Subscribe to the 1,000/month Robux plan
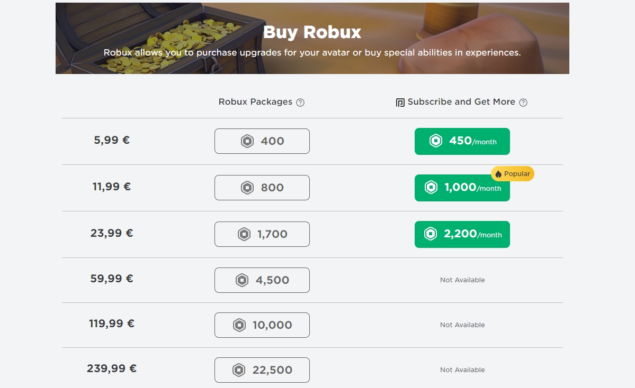Screen dimensions: 635x388 pyautogui.click(x=462, y=188)
